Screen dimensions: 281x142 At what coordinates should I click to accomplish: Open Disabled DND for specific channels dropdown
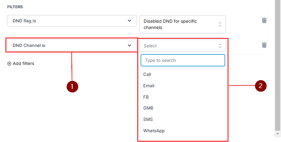pos(182,24)
